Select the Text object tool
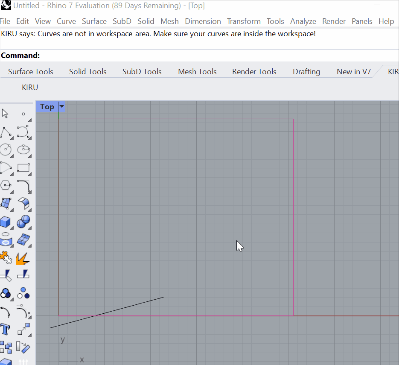This screenshot has width=399, height=365. click(5, 330)
